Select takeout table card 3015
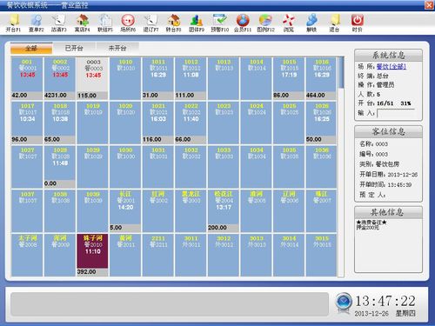 coord(321,255)
